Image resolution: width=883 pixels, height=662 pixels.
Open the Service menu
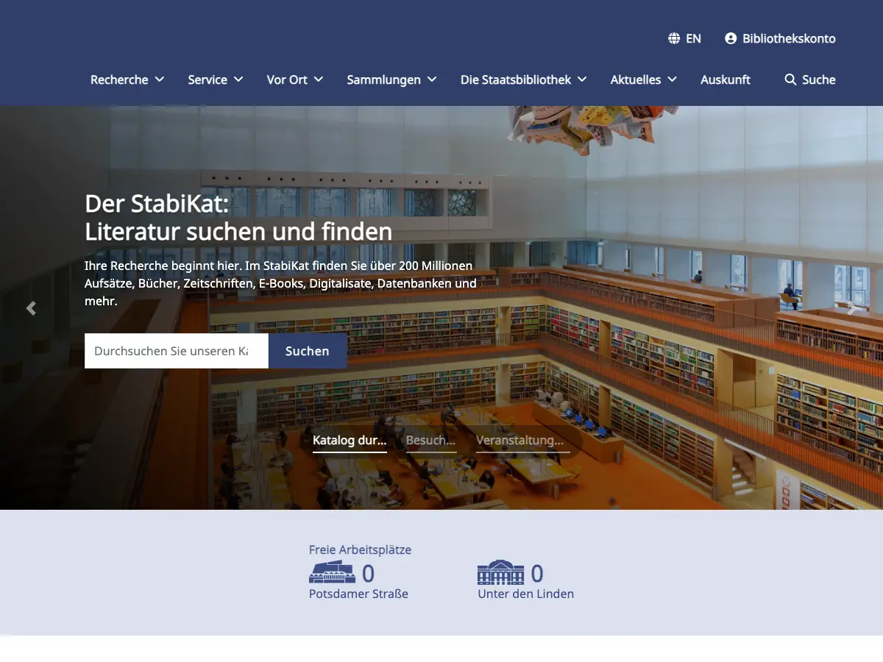pos(208,79)
